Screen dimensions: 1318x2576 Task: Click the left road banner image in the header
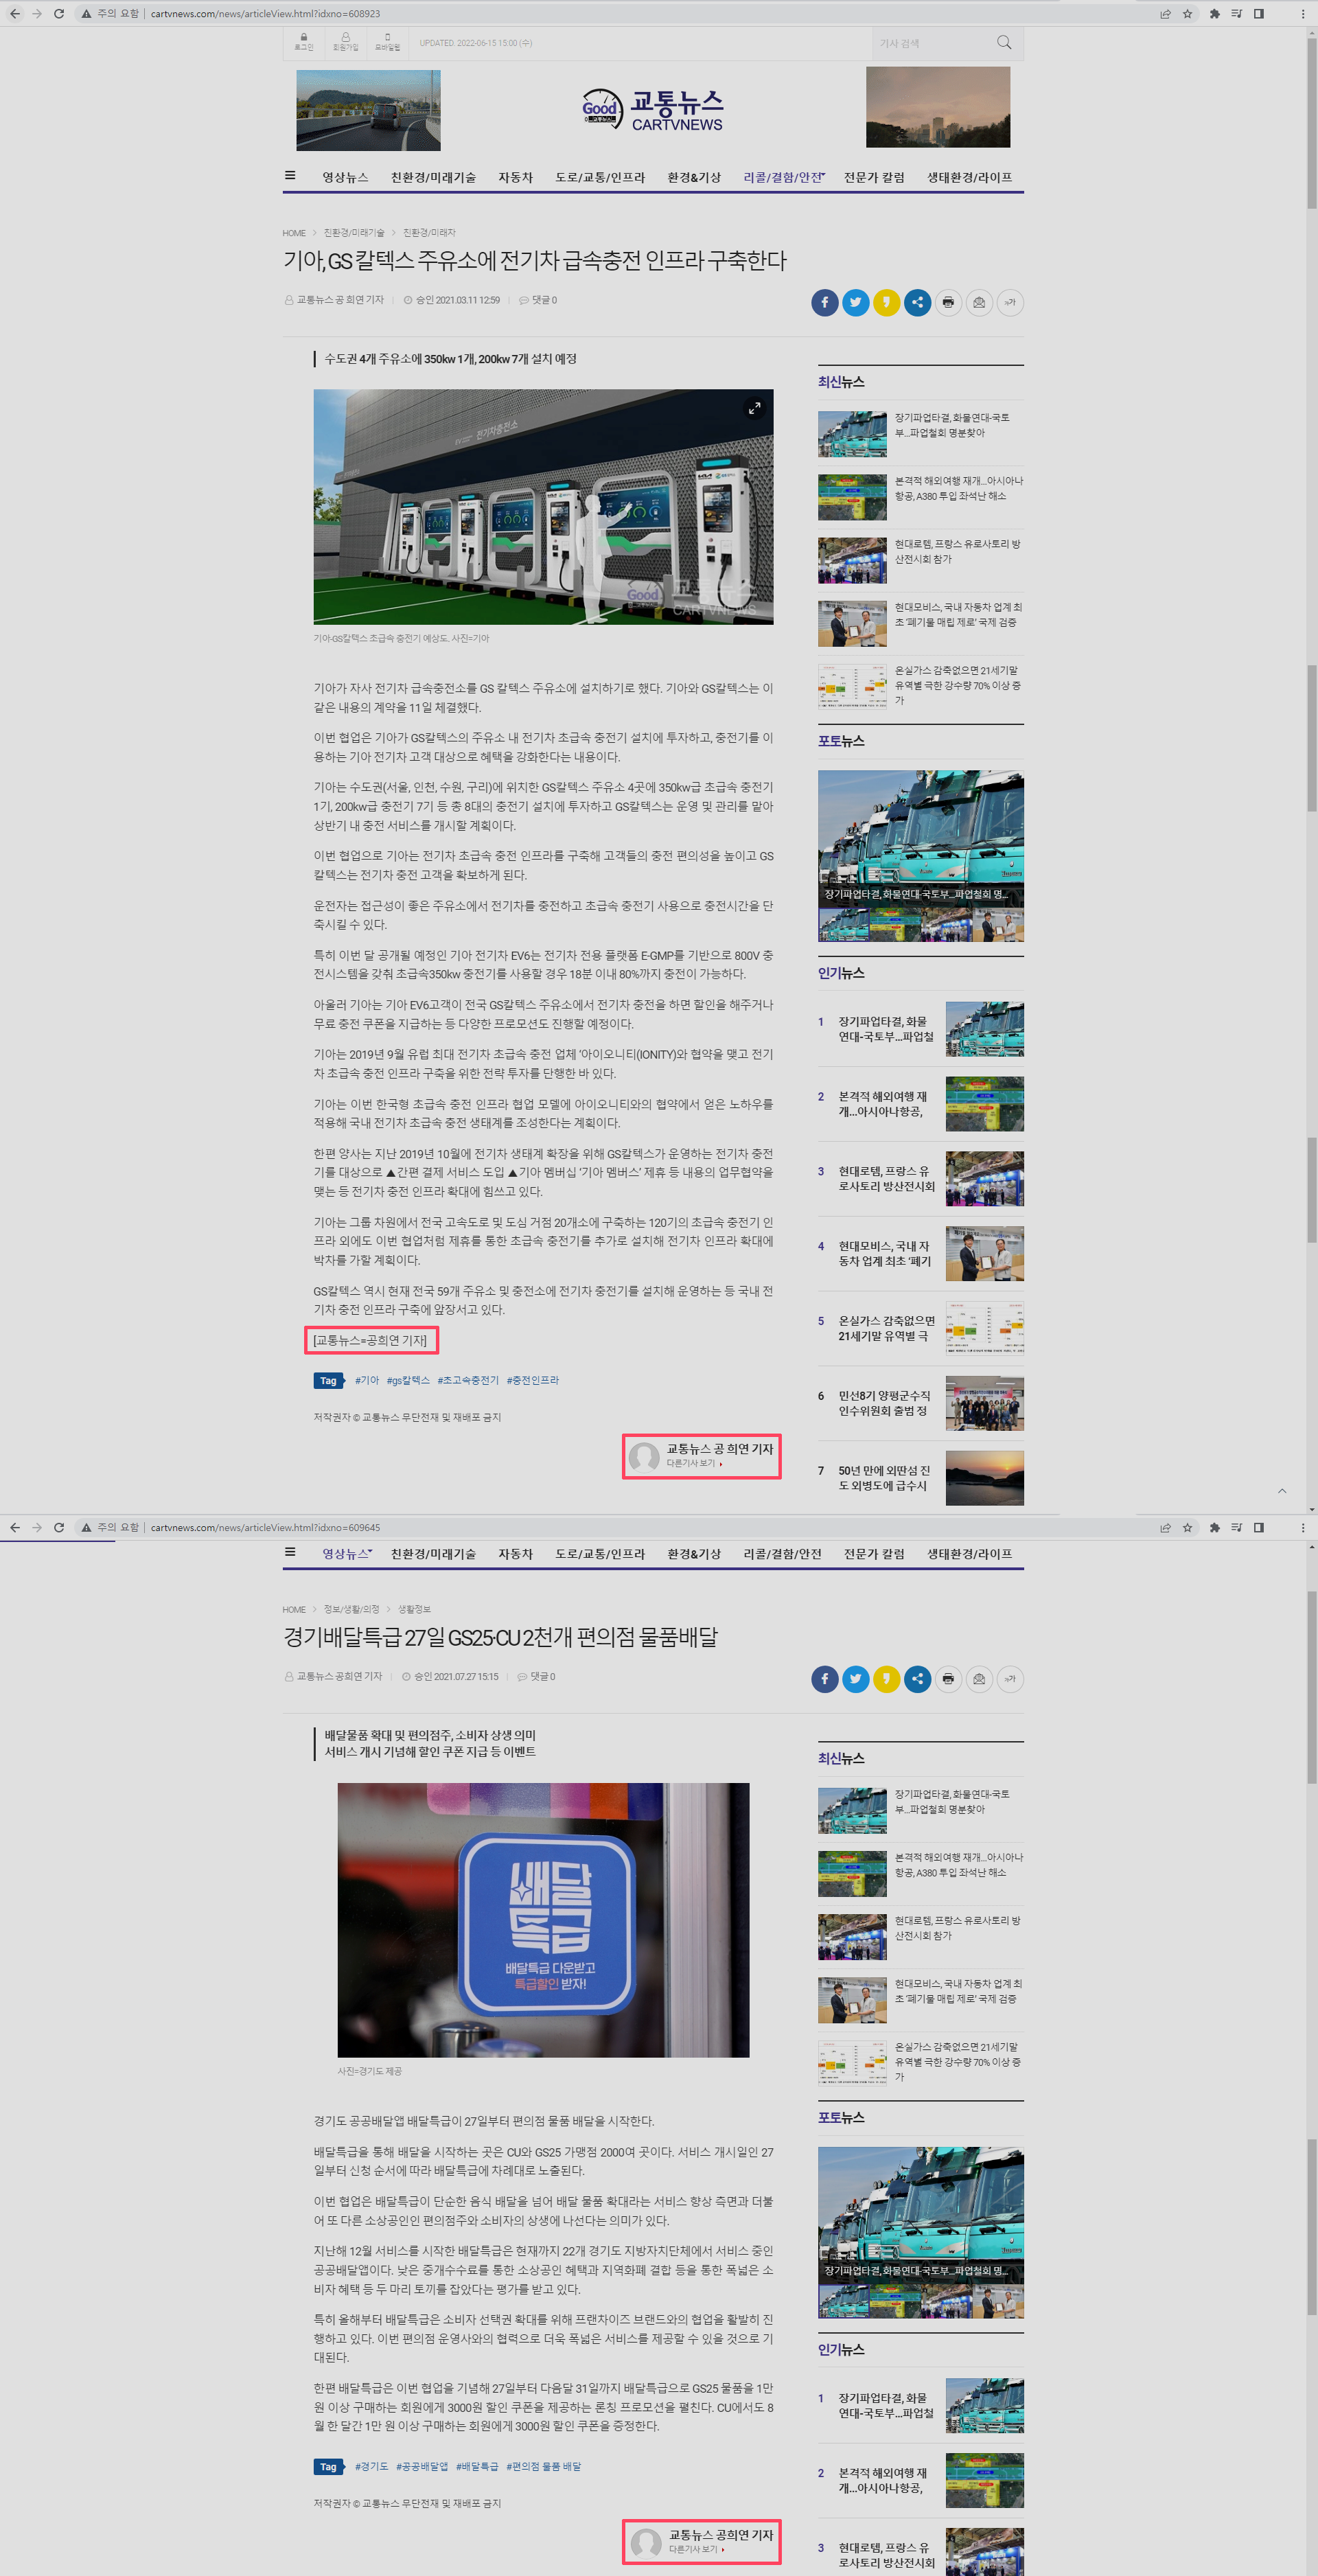[368, 110]
